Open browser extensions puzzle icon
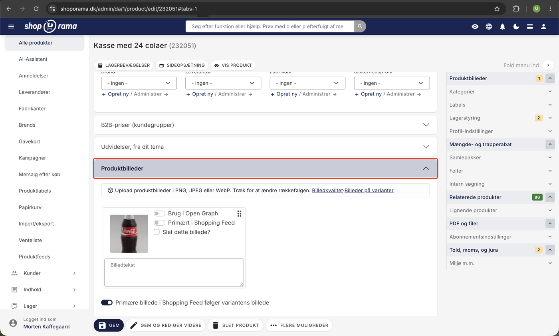This screenshot has height=336, width=559. point(516,9)
